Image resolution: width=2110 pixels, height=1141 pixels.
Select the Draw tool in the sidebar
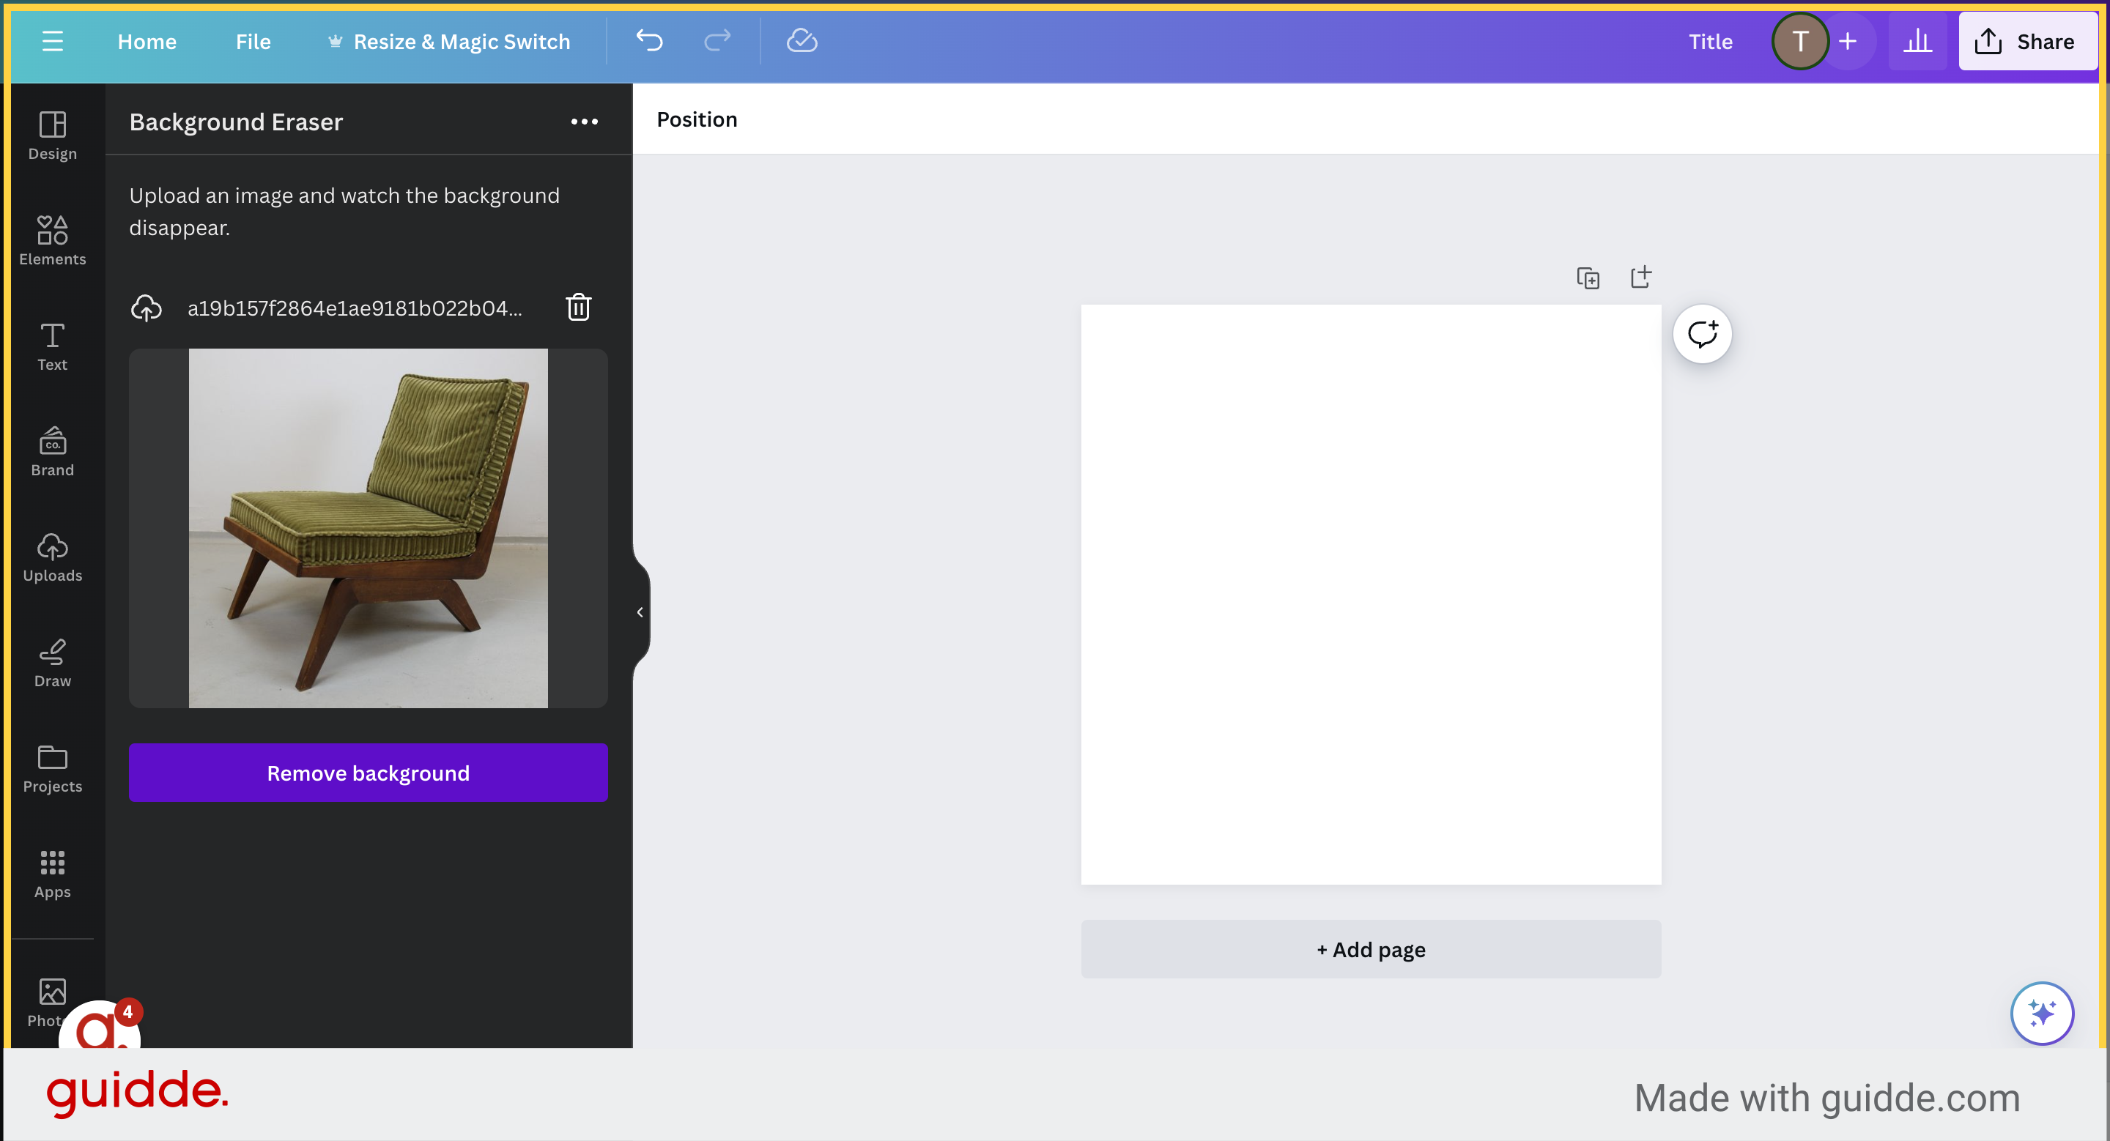click(53, 660)
